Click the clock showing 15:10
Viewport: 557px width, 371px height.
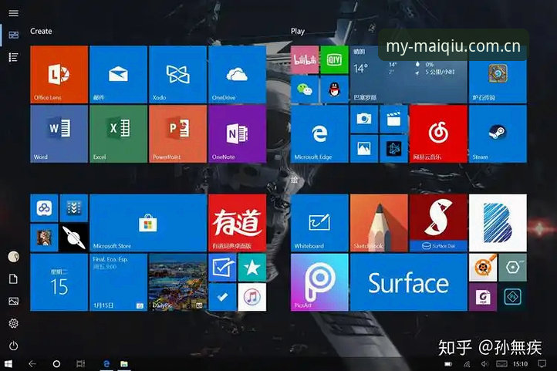point(520,364)
